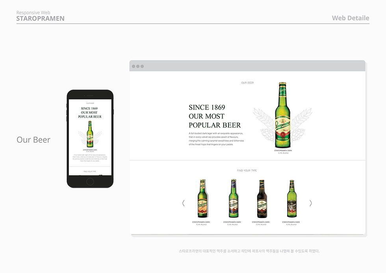
Task: Select the dark black bottle in carousel
Action: point(262,199)
